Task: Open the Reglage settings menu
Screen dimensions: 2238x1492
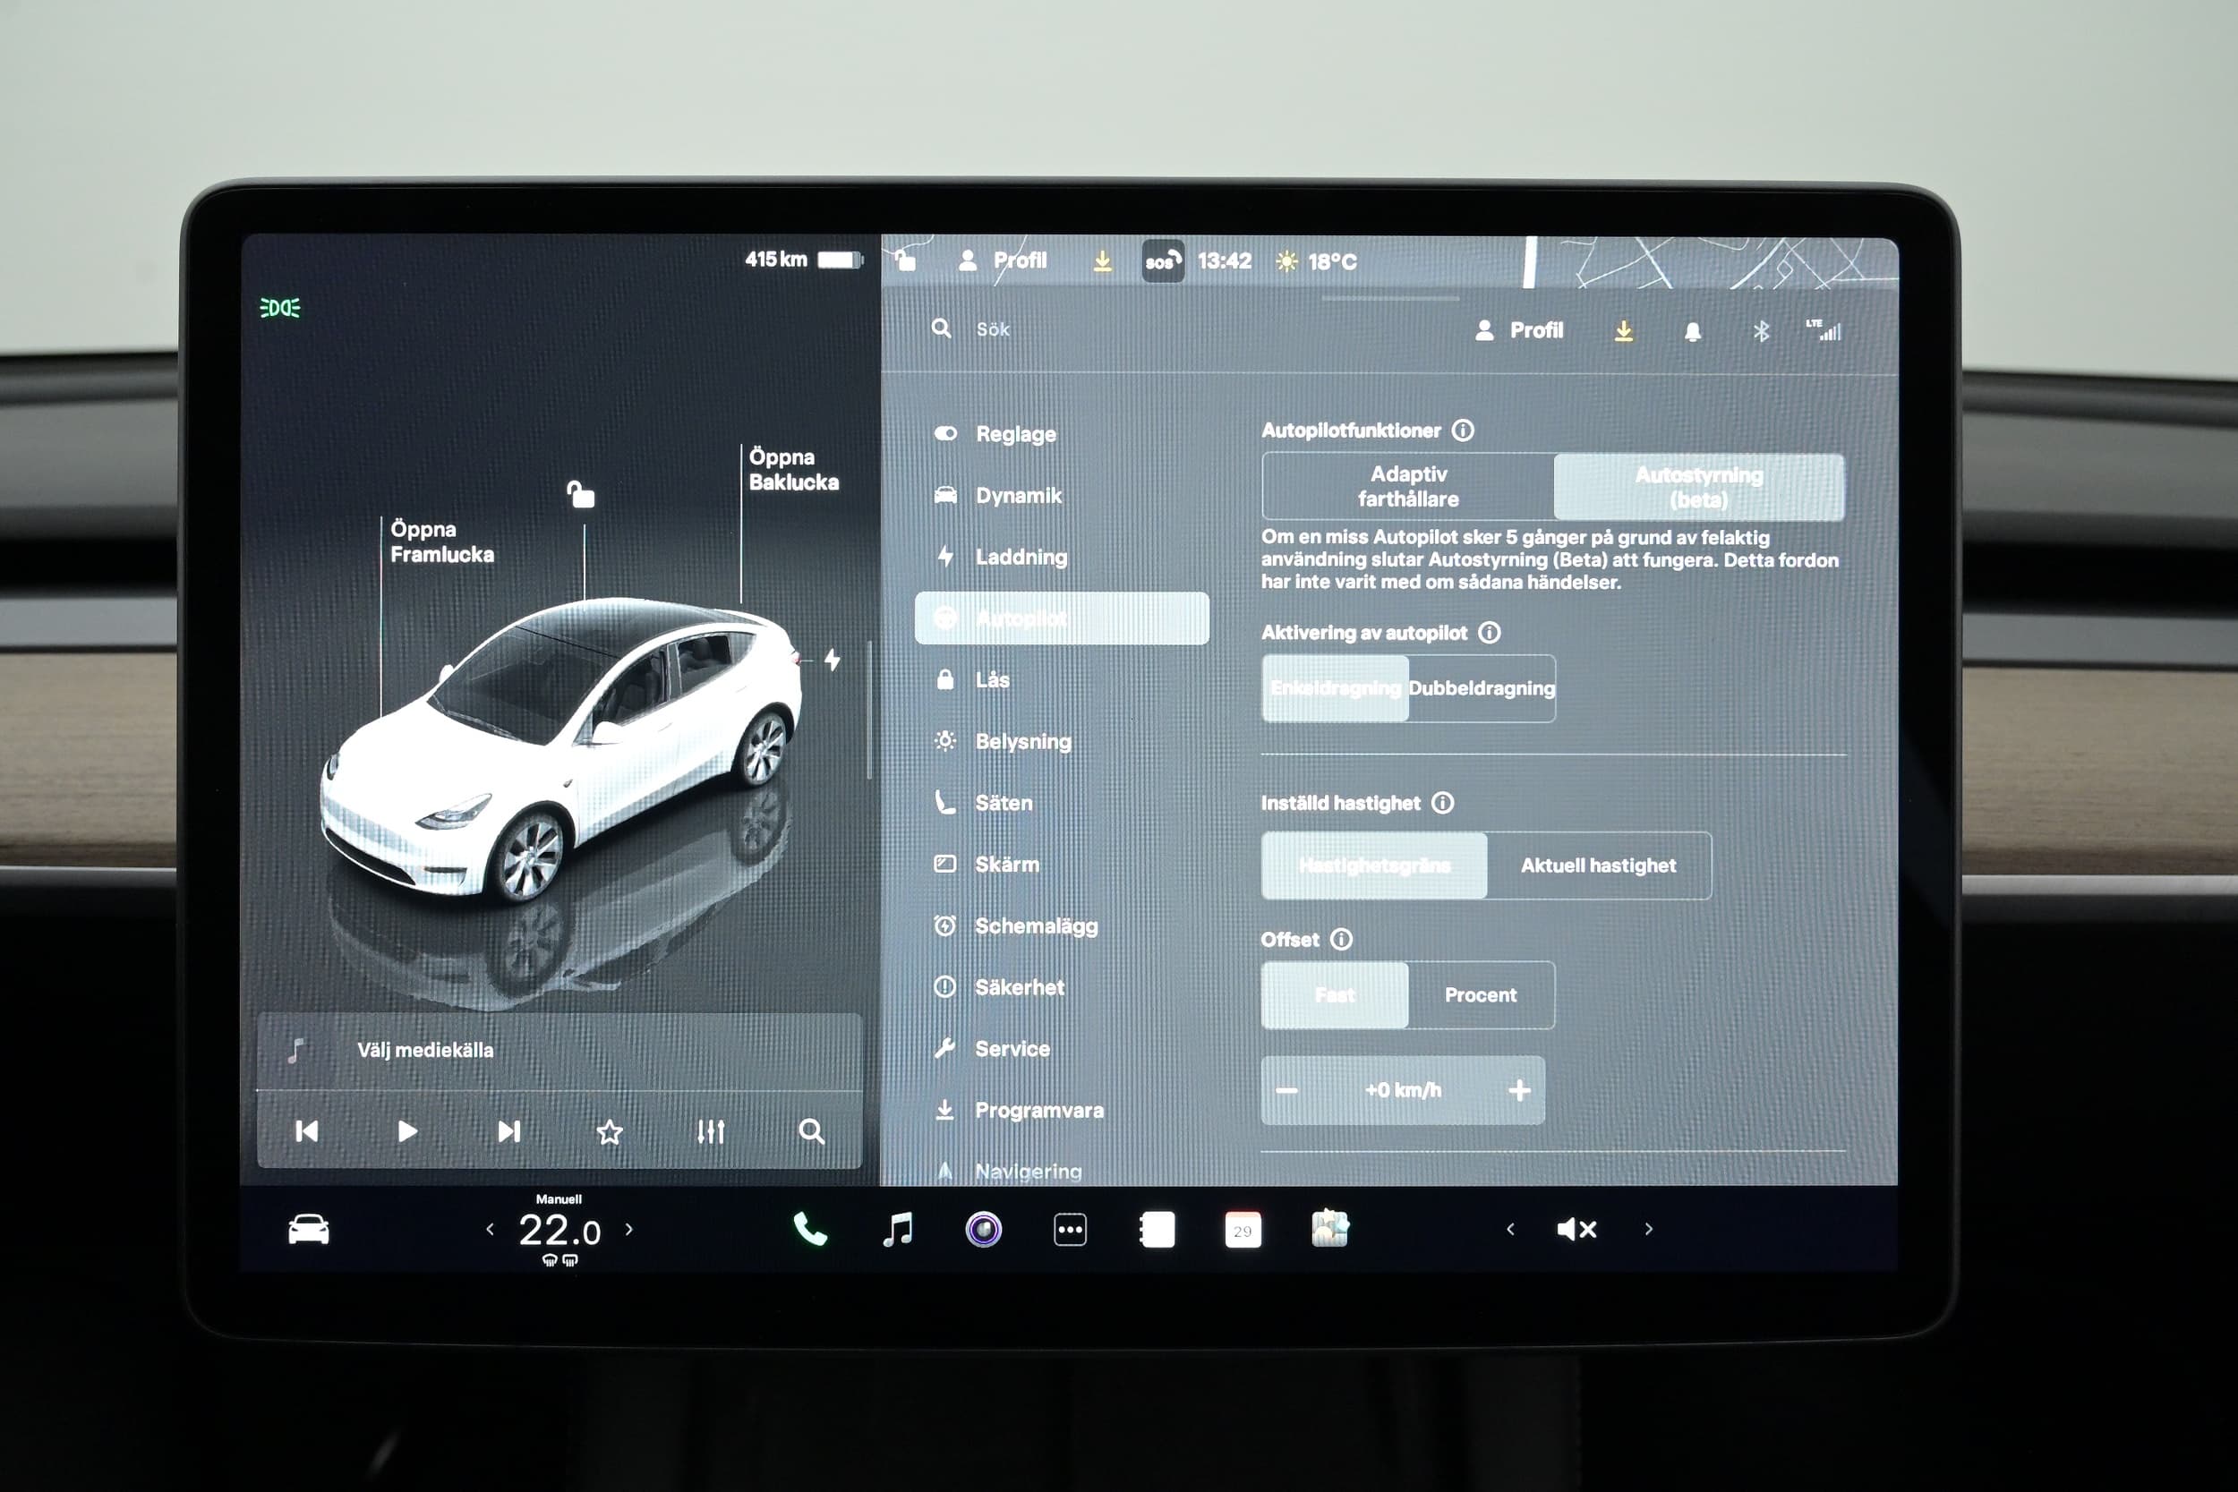Action: [1062, 434]
